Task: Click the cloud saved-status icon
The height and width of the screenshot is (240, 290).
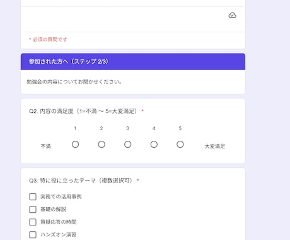Action: (232, 15)
